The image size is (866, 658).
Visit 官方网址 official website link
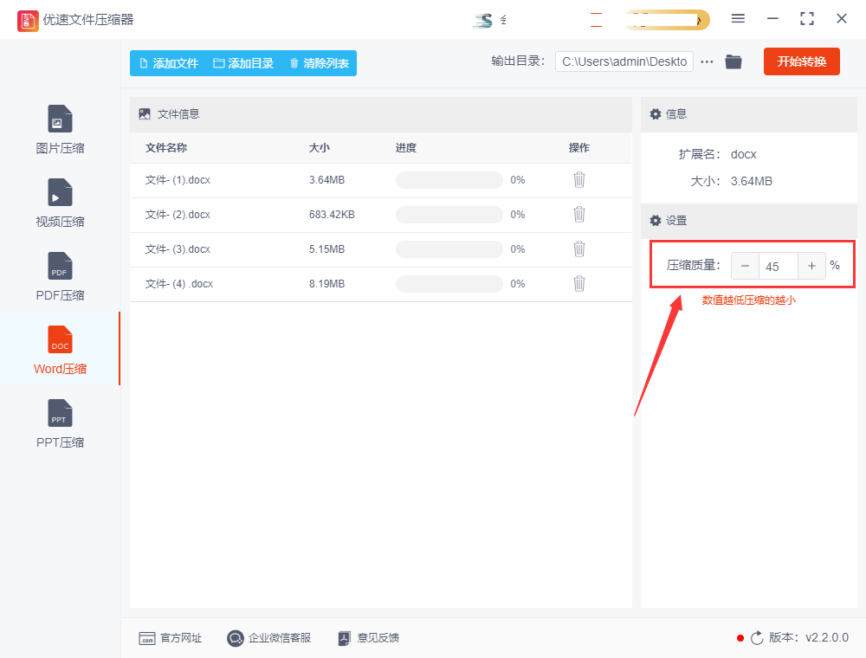(x=171, y=638)
